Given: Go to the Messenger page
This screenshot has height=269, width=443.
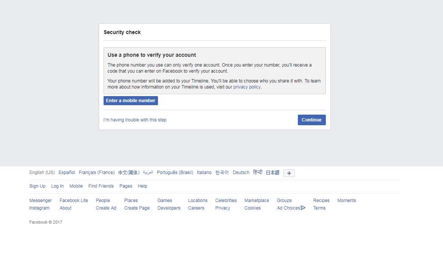Looking at the screenshot, I should (x=40, y=200).
